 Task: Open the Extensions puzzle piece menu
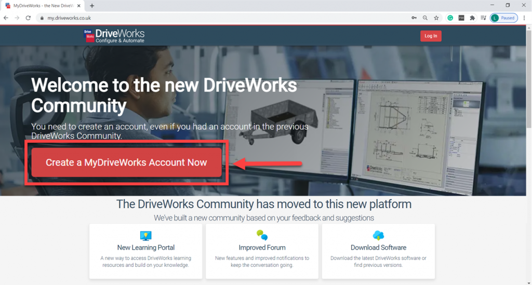472,18
